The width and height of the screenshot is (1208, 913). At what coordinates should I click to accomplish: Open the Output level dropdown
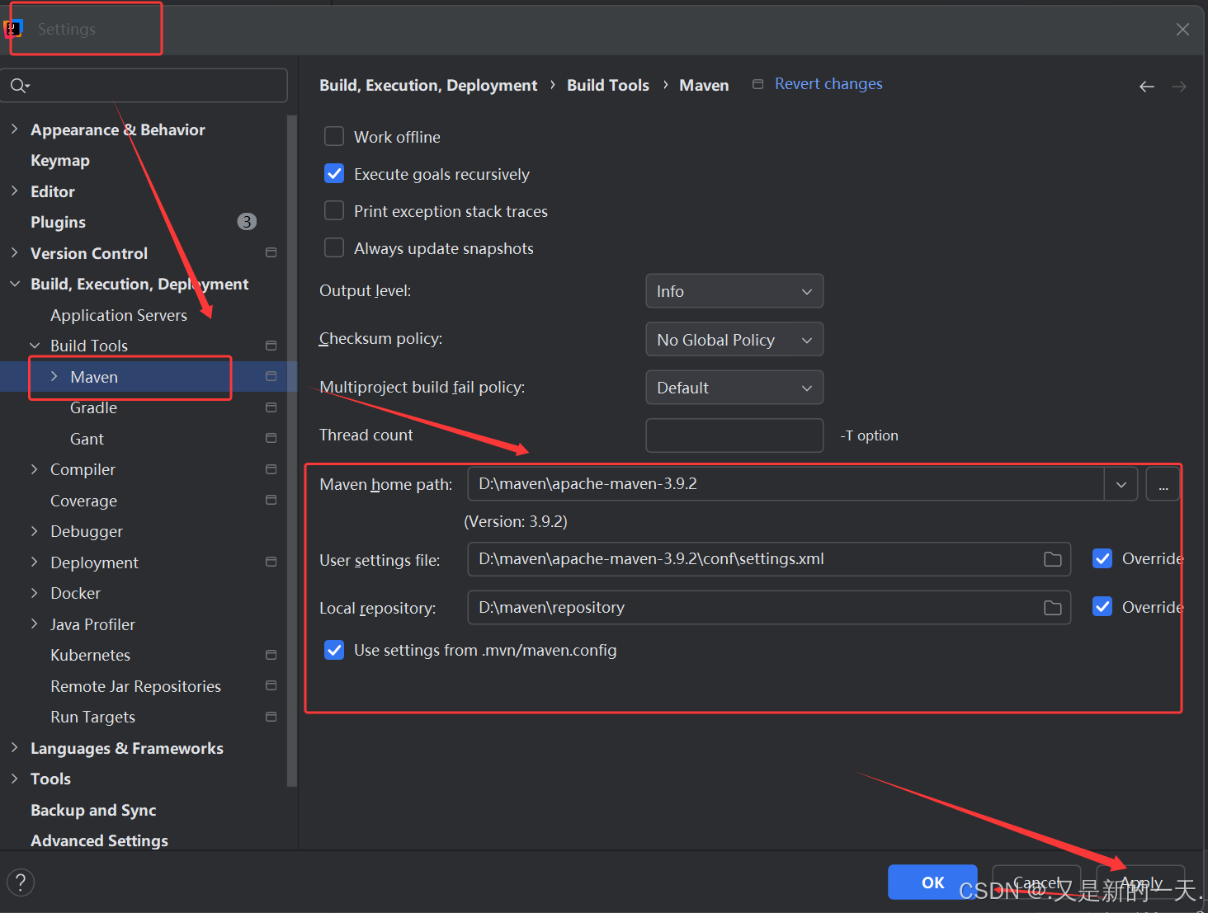pos(734,291)
